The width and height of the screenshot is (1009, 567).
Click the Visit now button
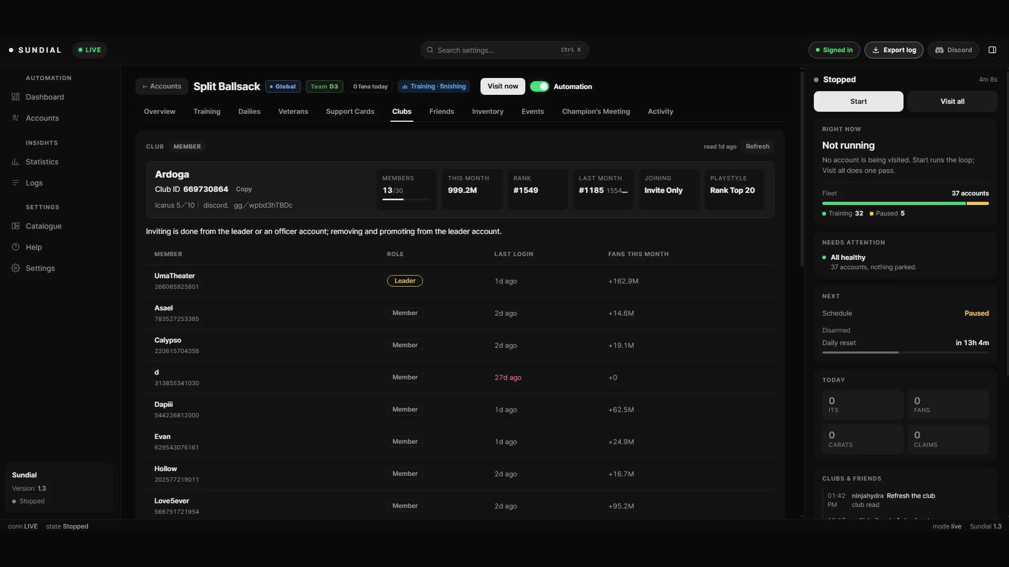tap(503, 86)
